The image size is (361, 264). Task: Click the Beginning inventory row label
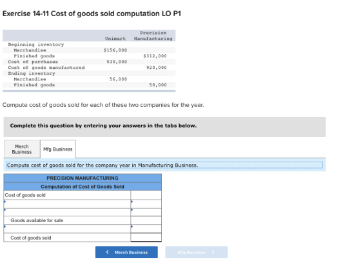[36, 44]
